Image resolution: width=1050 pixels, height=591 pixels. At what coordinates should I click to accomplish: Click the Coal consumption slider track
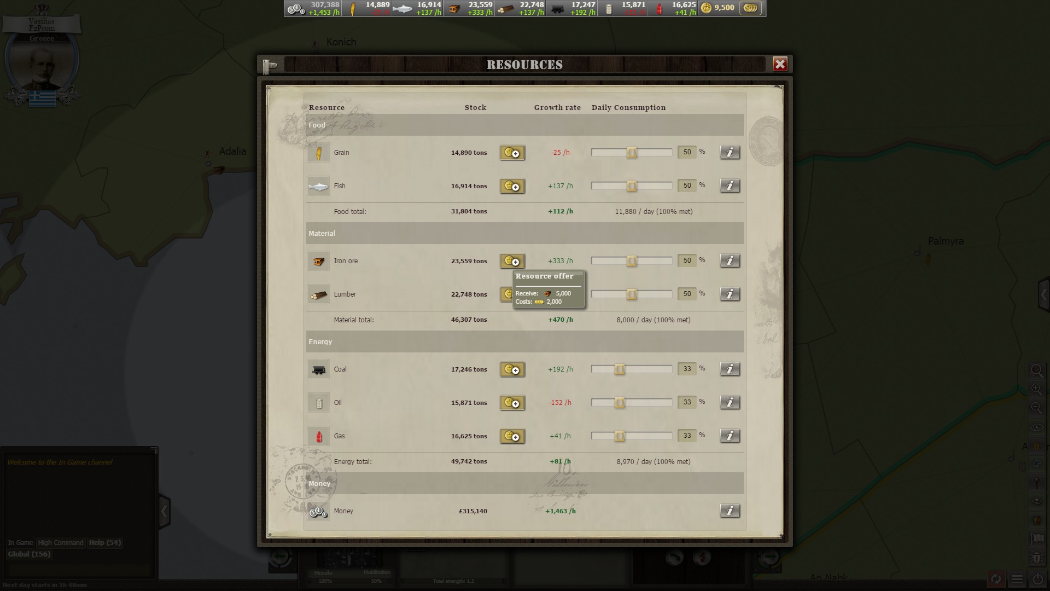pyautogui.click(x=632, y=369)
